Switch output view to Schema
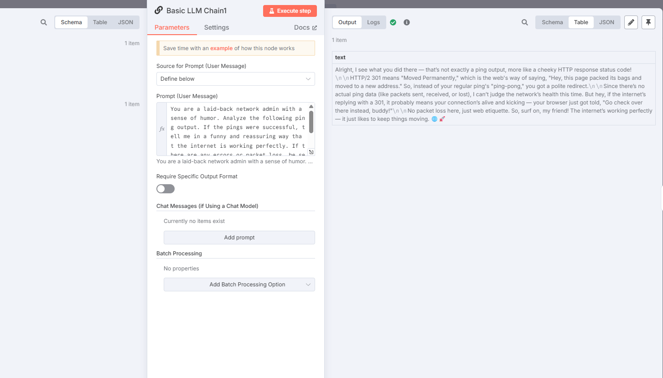 (552, 22)
